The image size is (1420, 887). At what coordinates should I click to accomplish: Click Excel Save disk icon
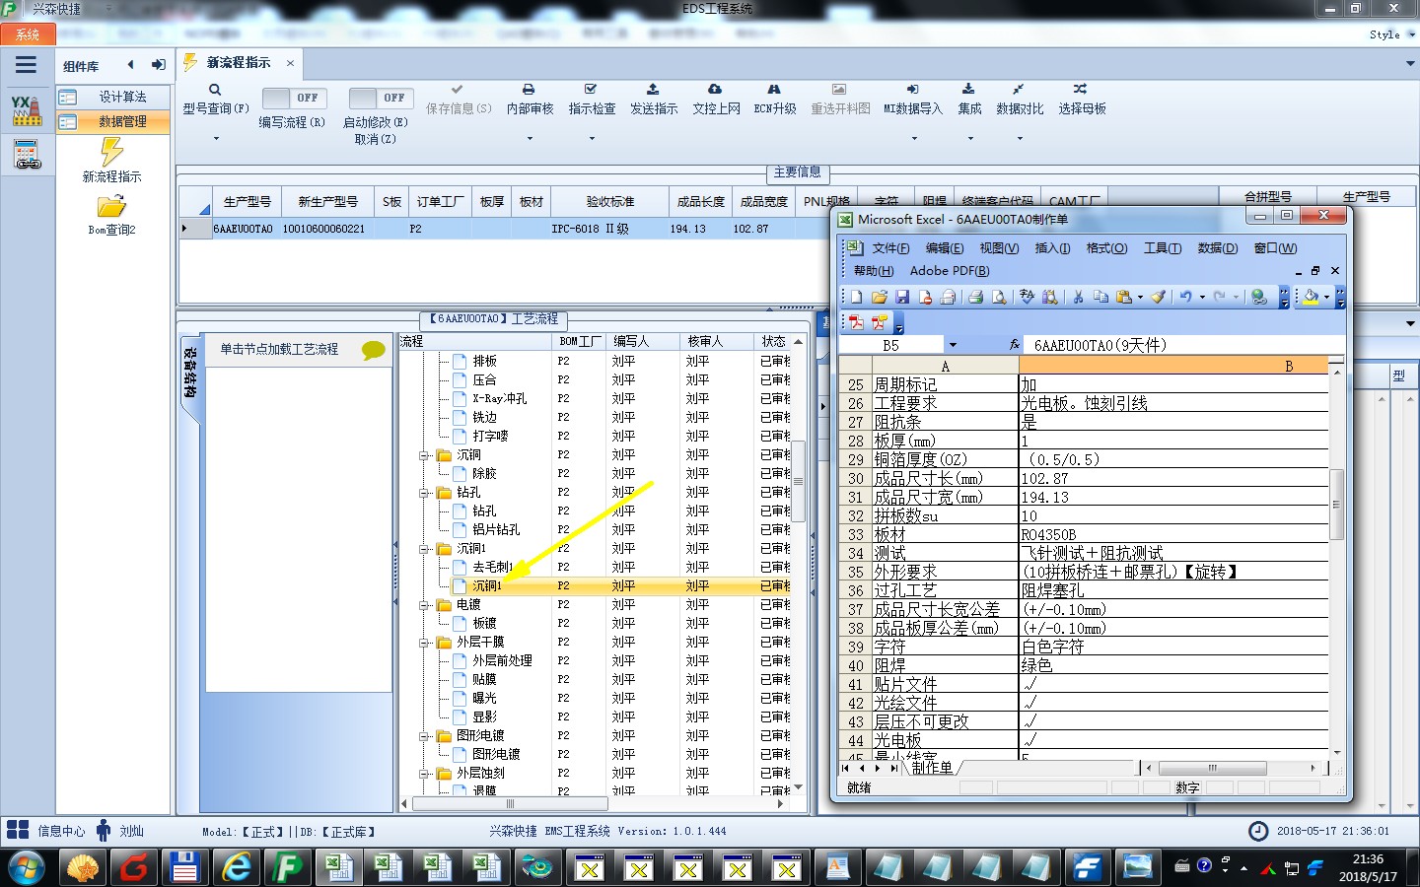(901, 297)
